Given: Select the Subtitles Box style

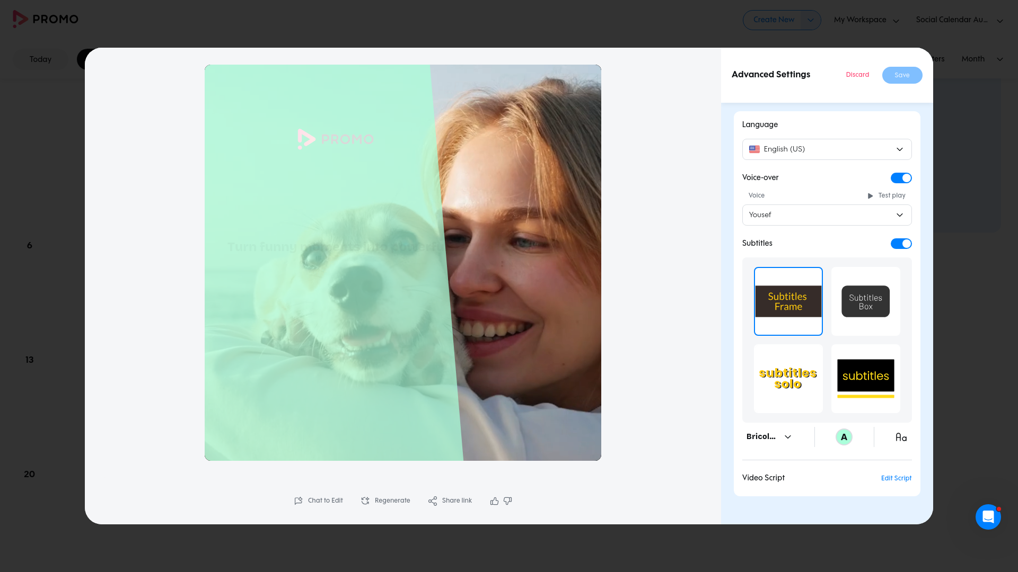Looking at the screenshot, I should coord(865,301).
